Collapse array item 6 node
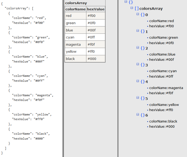This screenshot has width=187, height=157. tap(138, 115)
